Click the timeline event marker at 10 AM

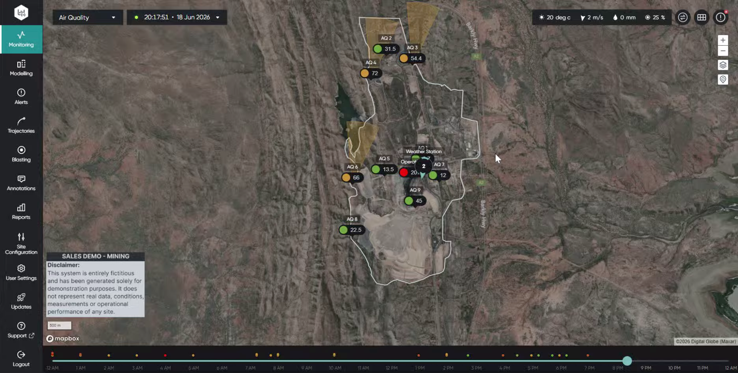334,355
